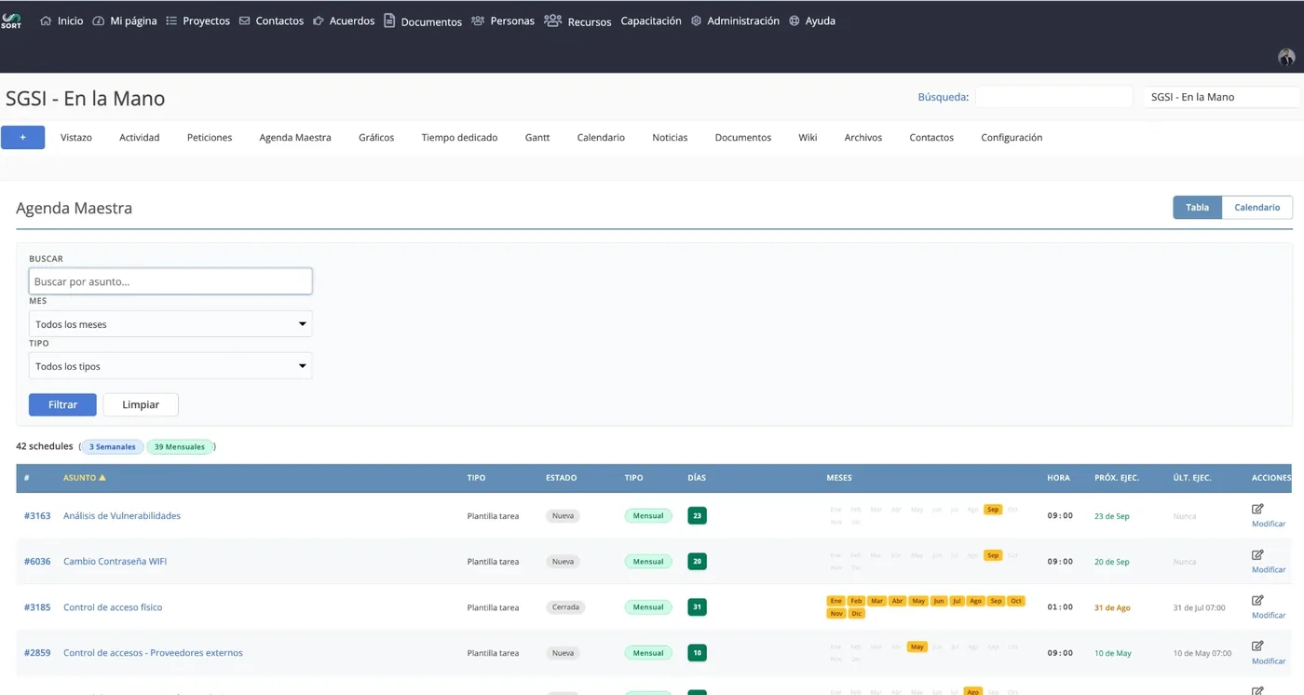Click the Recursos group icon
The height and width of the screenshot is (695, 1304).
[x=552, y=20]
